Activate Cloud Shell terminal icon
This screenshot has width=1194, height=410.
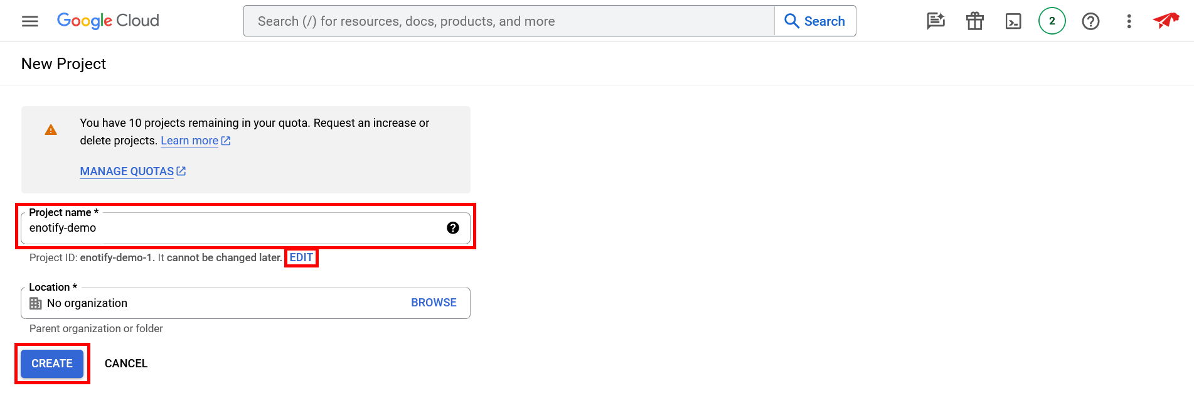(1013, 21)
